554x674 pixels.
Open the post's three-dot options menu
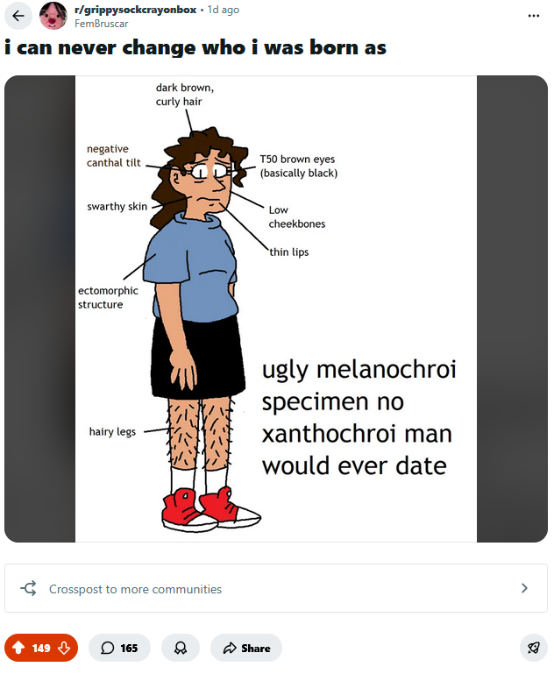click(x=534, y=16)
